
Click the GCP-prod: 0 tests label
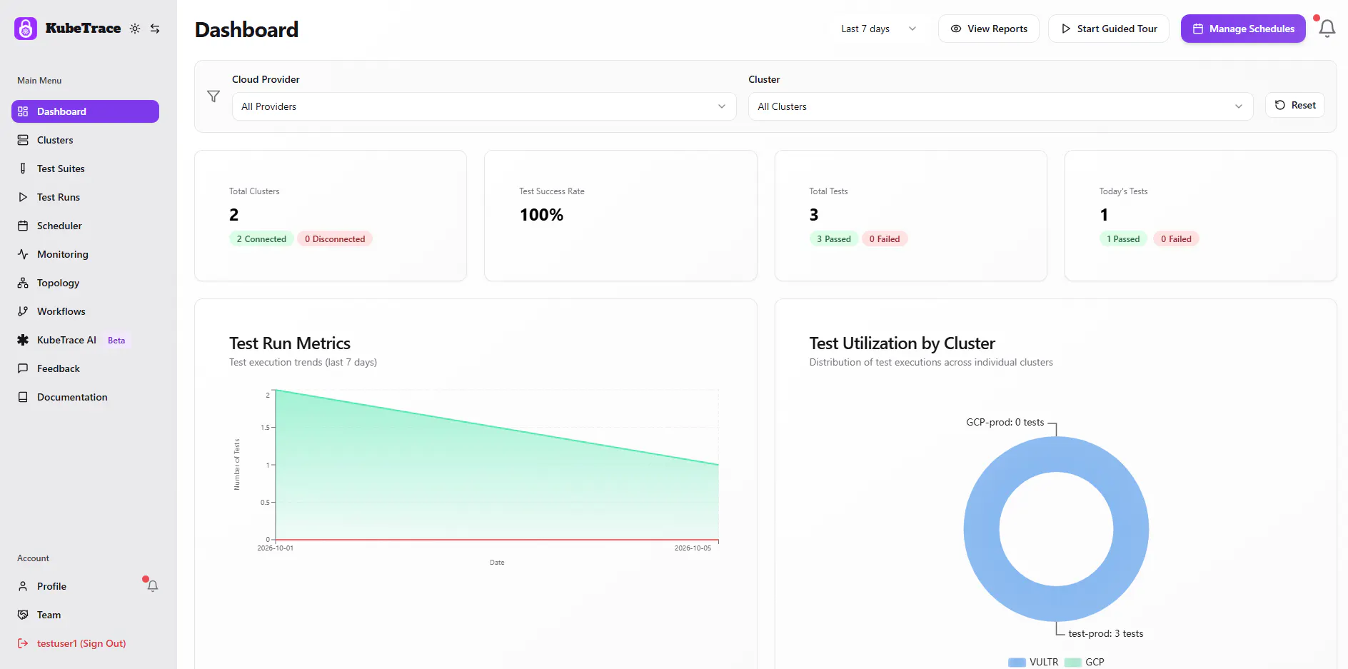[x=1005, y=422]
